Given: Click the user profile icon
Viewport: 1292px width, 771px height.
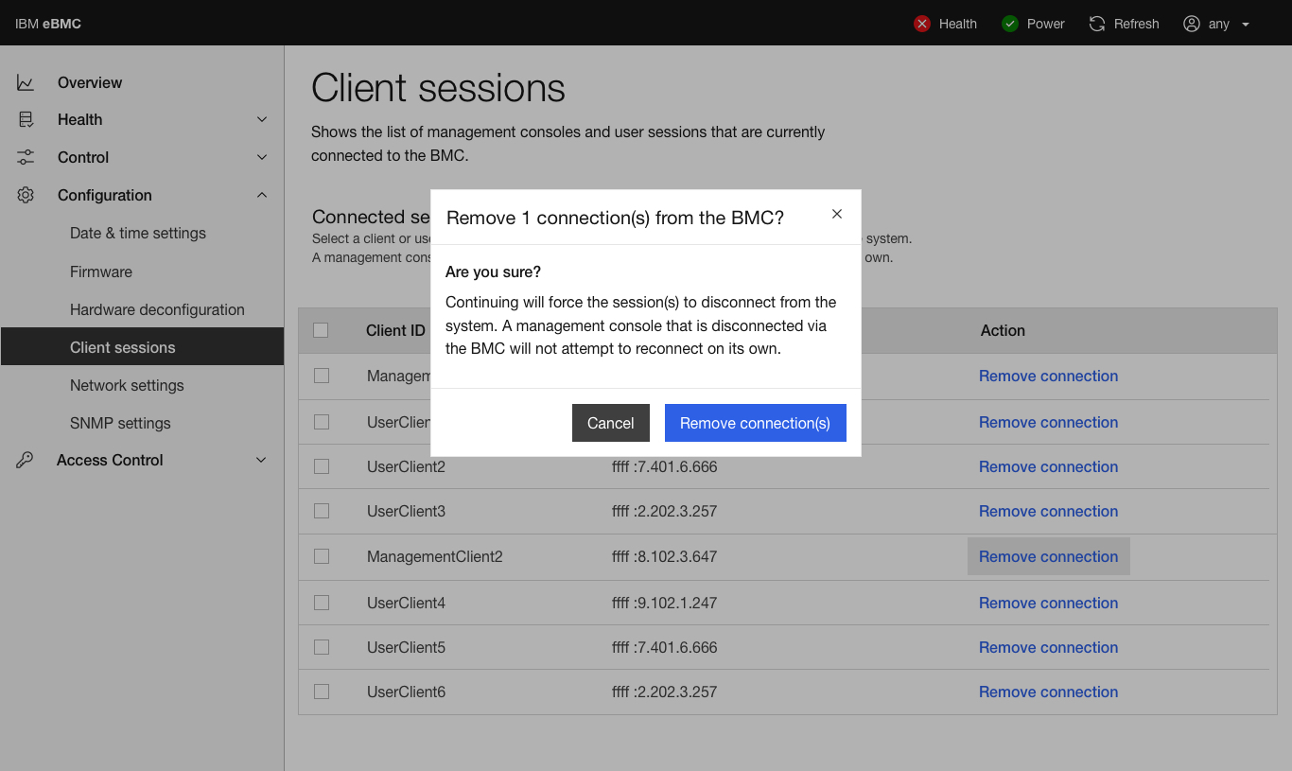Looking at the screenshot, I should (x=1192, y=24).
